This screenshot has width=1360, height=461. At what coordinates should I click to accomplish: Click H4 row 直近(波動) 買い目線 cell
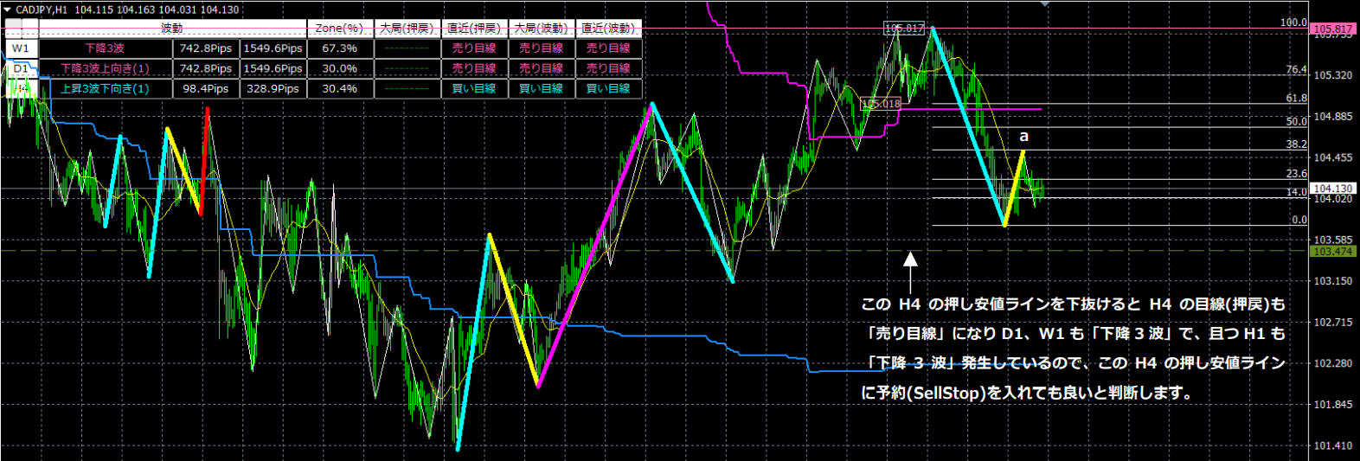click(609, 88)
